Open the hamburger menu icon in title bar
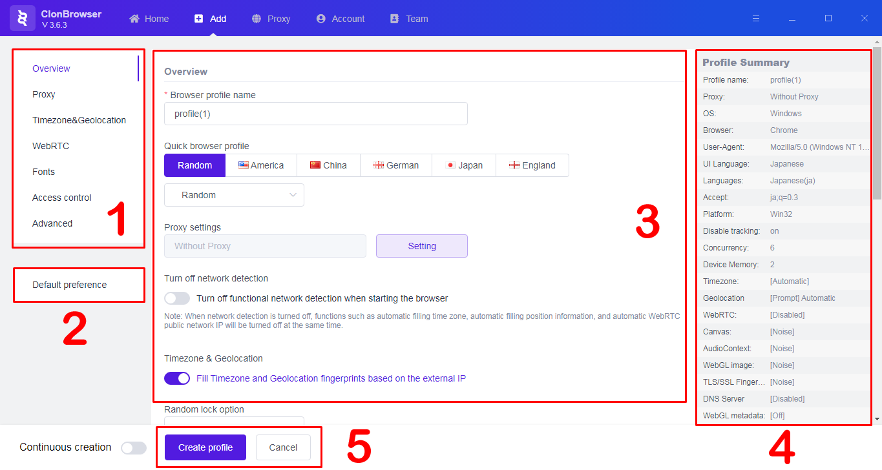The height and width of the screenshot is (470, 882). coord(756,19)
